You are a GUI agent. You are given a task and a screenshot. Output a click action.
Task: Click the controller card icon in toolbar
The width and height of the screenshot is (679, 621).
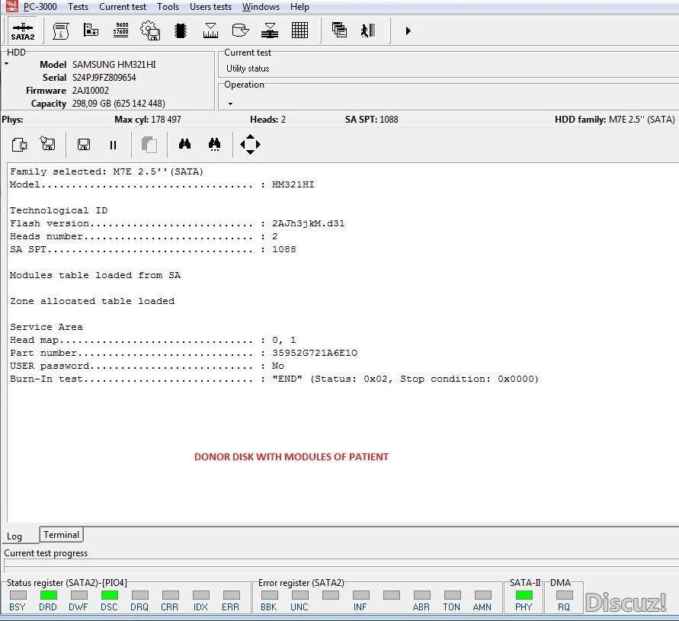(91, 30)
